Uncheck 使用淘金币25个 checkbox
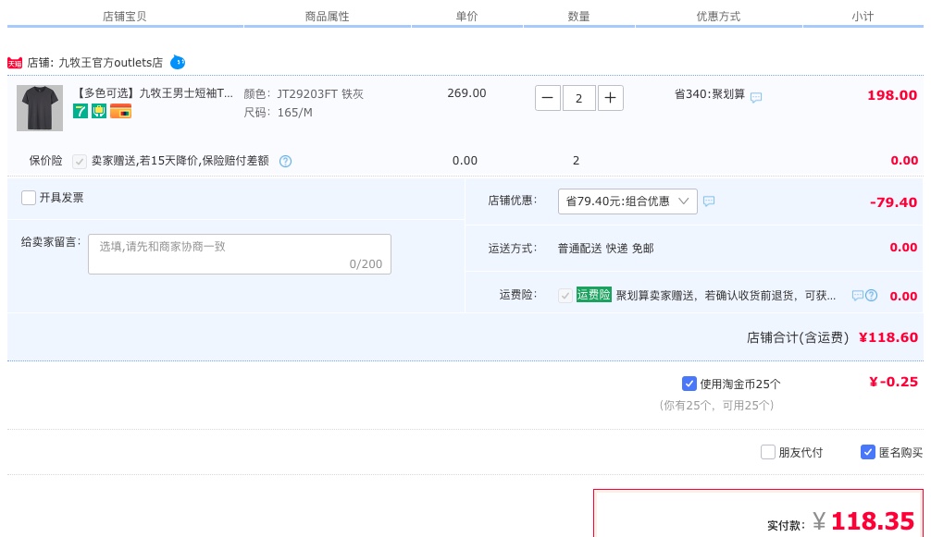The width and height of the screenshot is (931, 537). 689,384
